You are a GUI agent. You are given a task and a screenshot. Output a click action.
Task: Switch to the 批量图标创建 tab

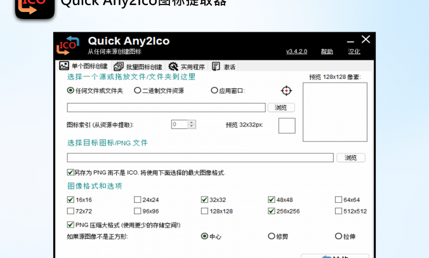coord(138,67)
